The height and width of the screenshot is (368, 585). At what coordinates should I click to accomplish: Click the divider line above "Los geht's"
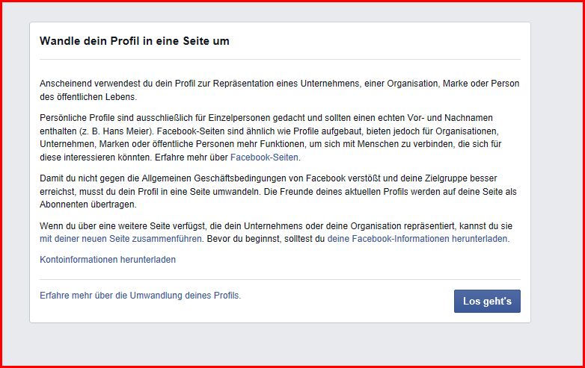(x=279, y=279)
